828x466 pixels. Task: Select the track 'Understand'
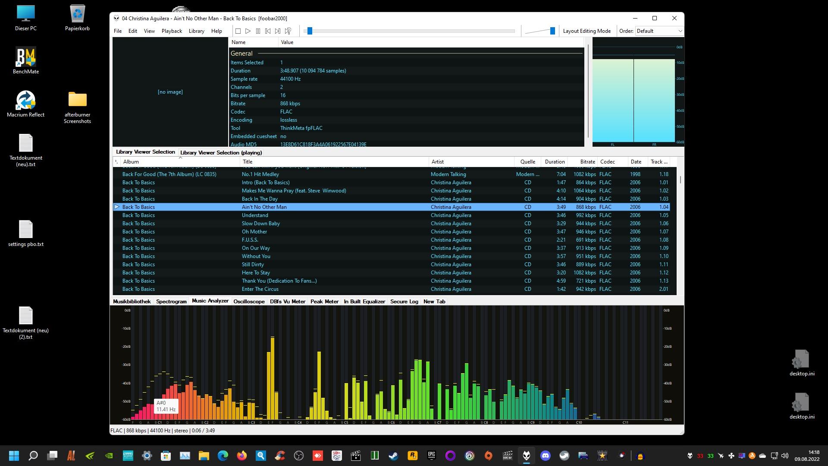(391, 215)
